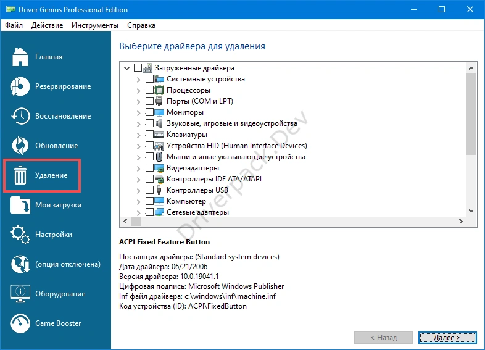Click the Сетевые адаптеры network icon
485x350 pixels.
pyautogui.click(x=159, y=212)
